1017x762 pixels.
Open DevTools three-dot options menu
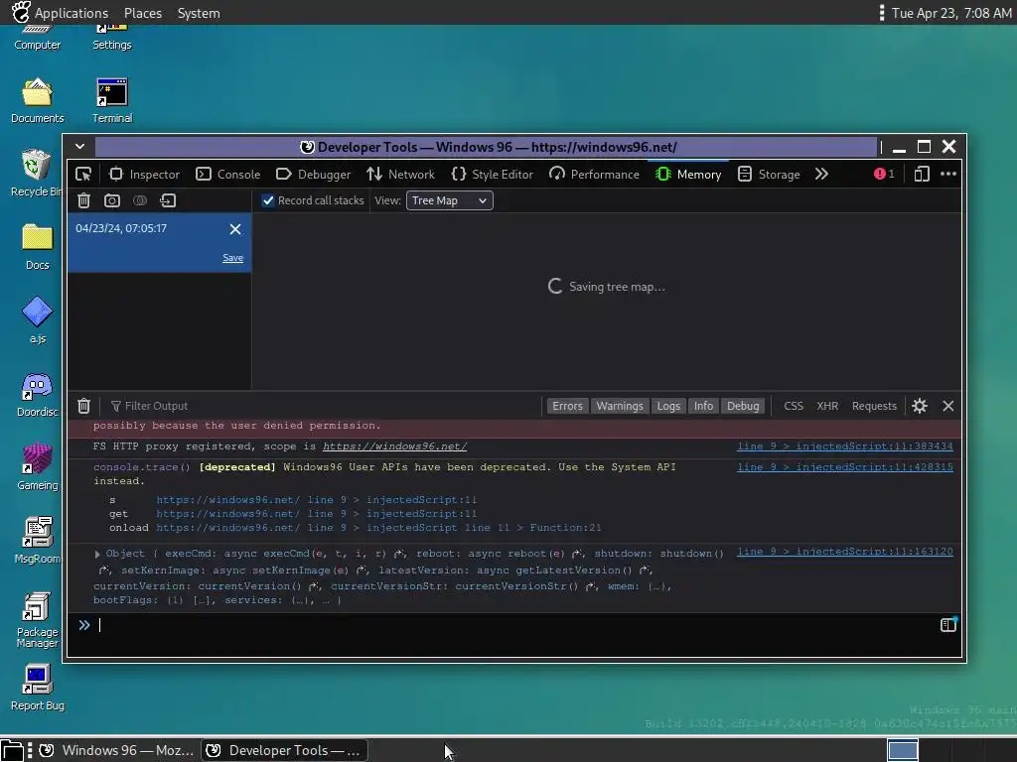click(x=948, y=174)
